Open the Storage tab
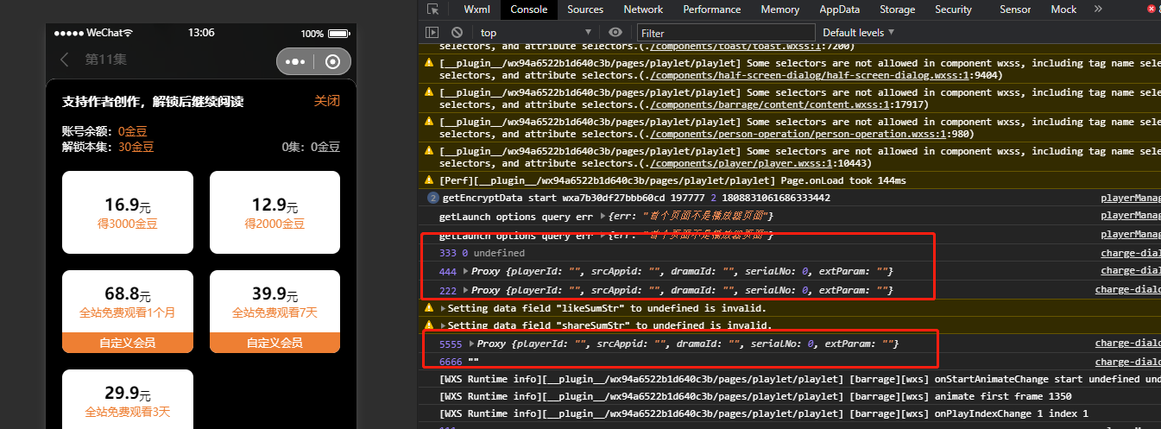1161x429 pixels. click(898, 9)
